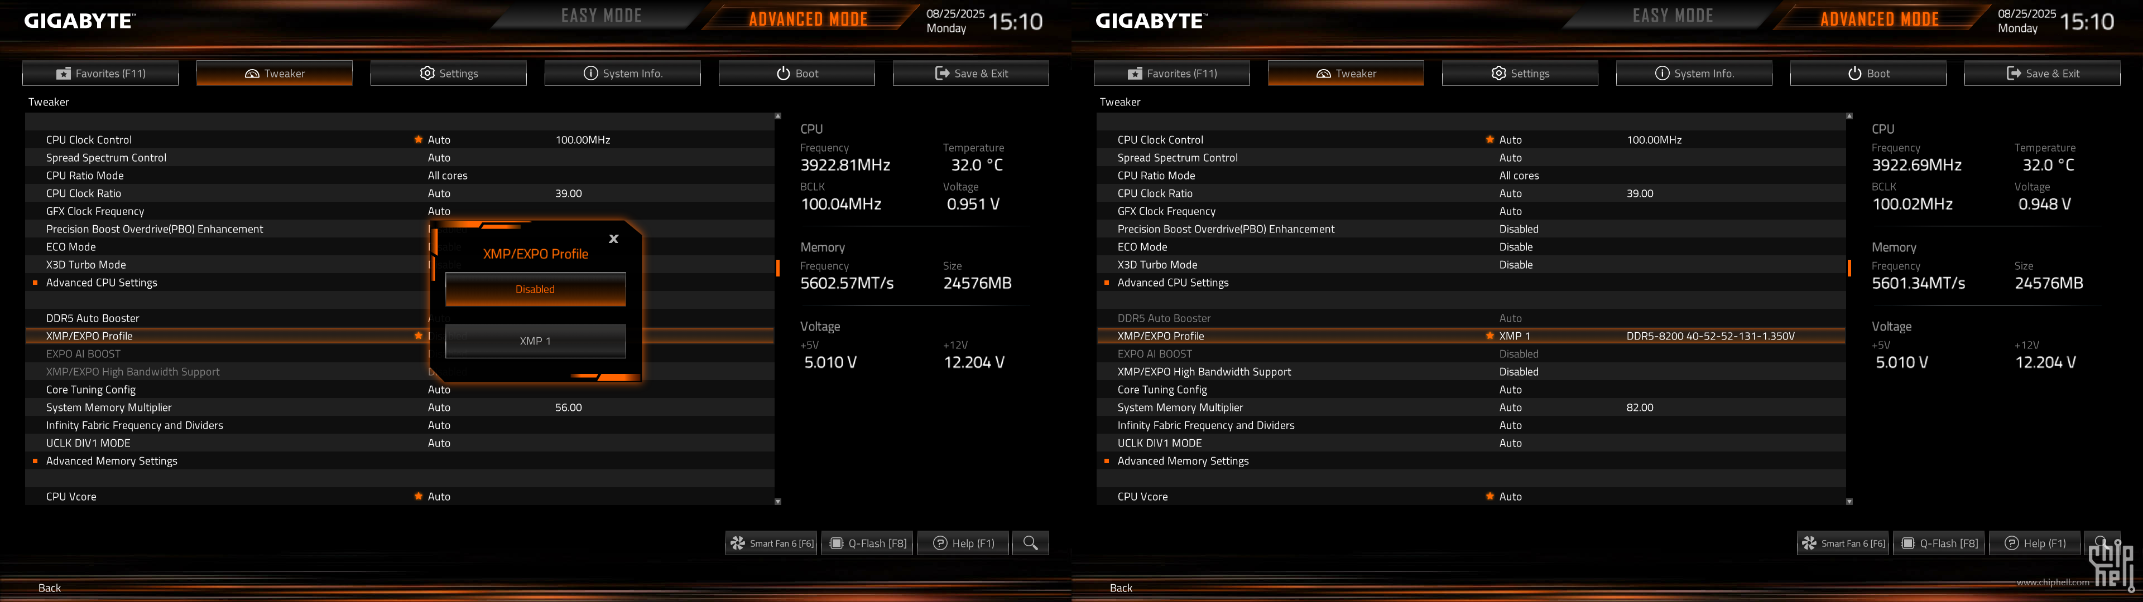Image resolution: width=2143 pixels, height=602 pixels.
Task: Open Help (F1) in right BIOS screen
Action: point(2034,543)
